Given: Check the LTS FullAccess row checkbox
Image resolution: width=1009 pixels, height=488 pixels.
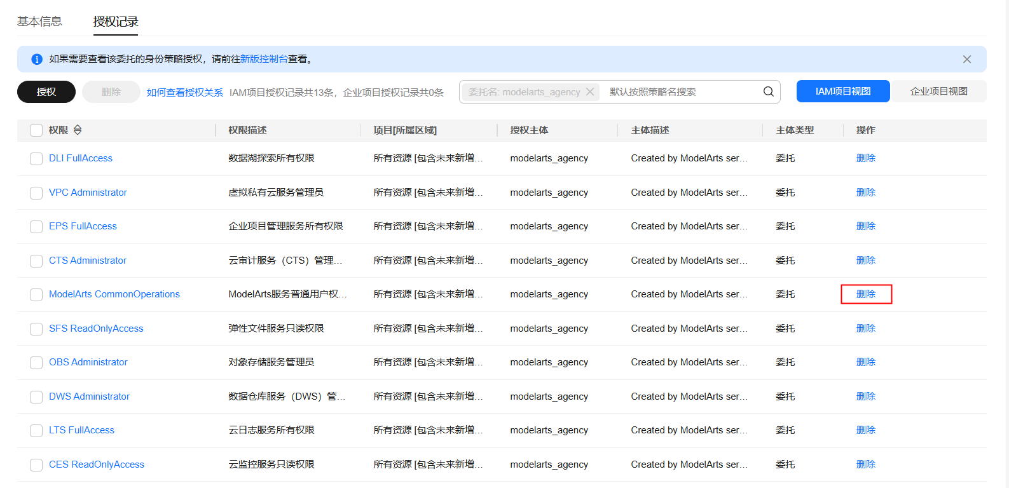Looking at the screenshot, I should 36,430.
